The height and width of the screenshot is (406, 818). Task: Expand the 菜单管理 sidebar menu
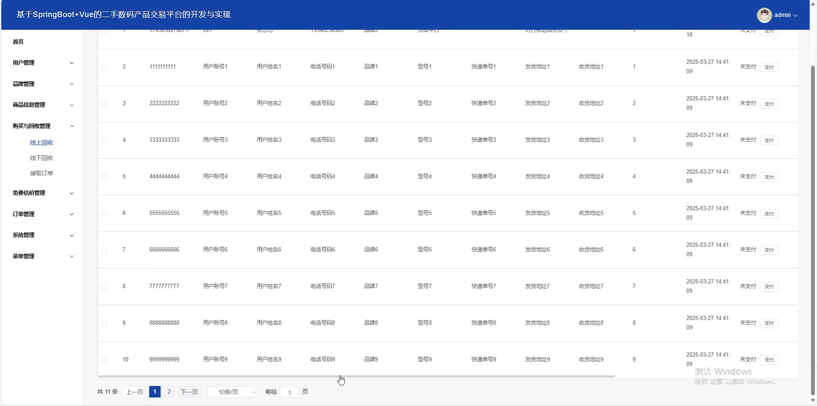[43, 257]
